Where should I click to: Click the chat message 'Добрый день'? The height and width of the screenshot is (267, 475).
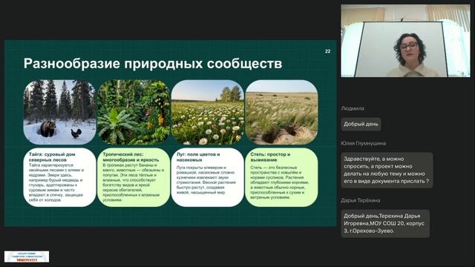click(361, 124)
